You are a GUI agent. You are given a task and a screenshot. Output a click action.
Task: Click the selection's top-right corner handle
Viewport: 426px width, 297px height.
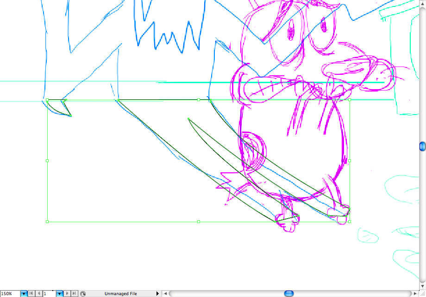coord(350,100)
